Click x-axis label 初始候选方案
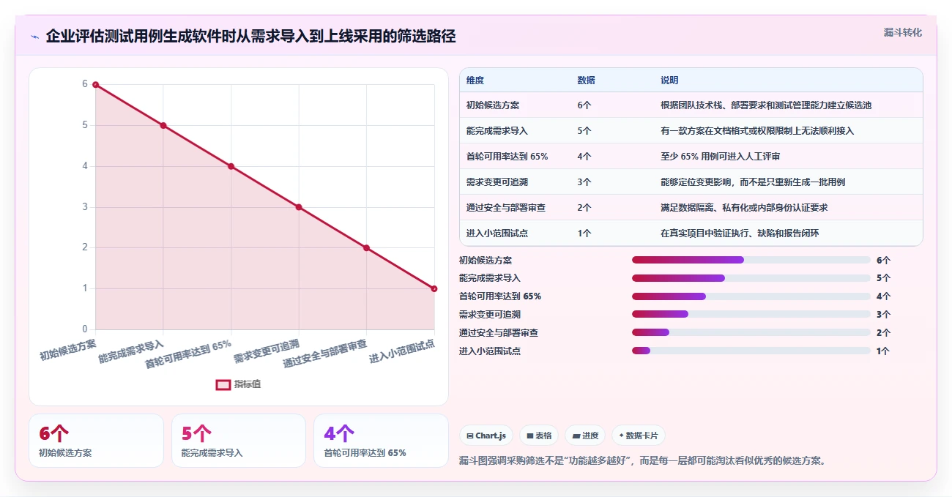952x497 pixels. (x=68, y=350)
